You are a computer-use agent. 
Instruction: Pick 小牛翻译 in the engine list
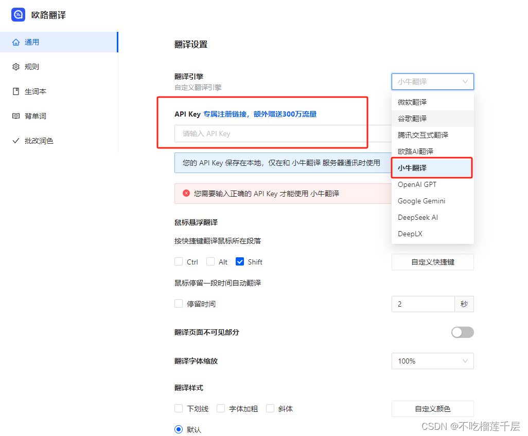432,168
